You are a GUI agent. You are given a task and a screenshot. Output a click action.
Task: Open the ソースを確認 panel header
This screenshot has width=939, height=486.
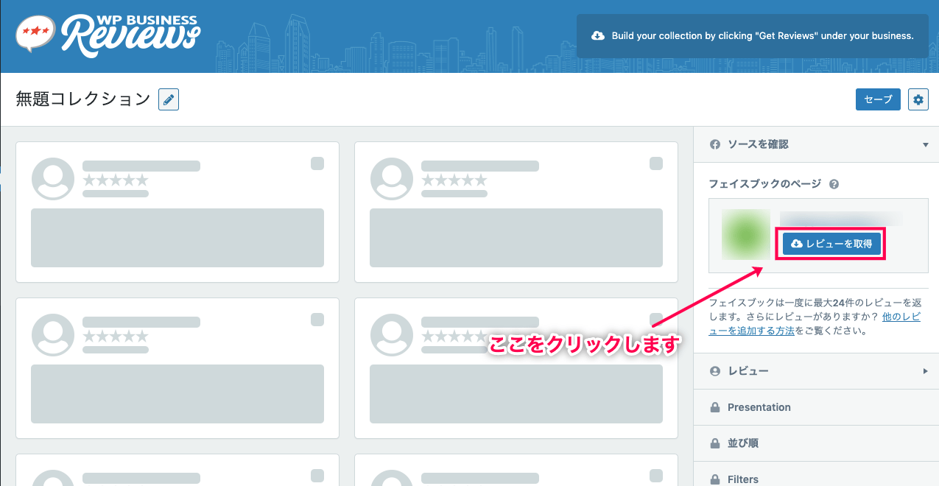click(816, 144)
